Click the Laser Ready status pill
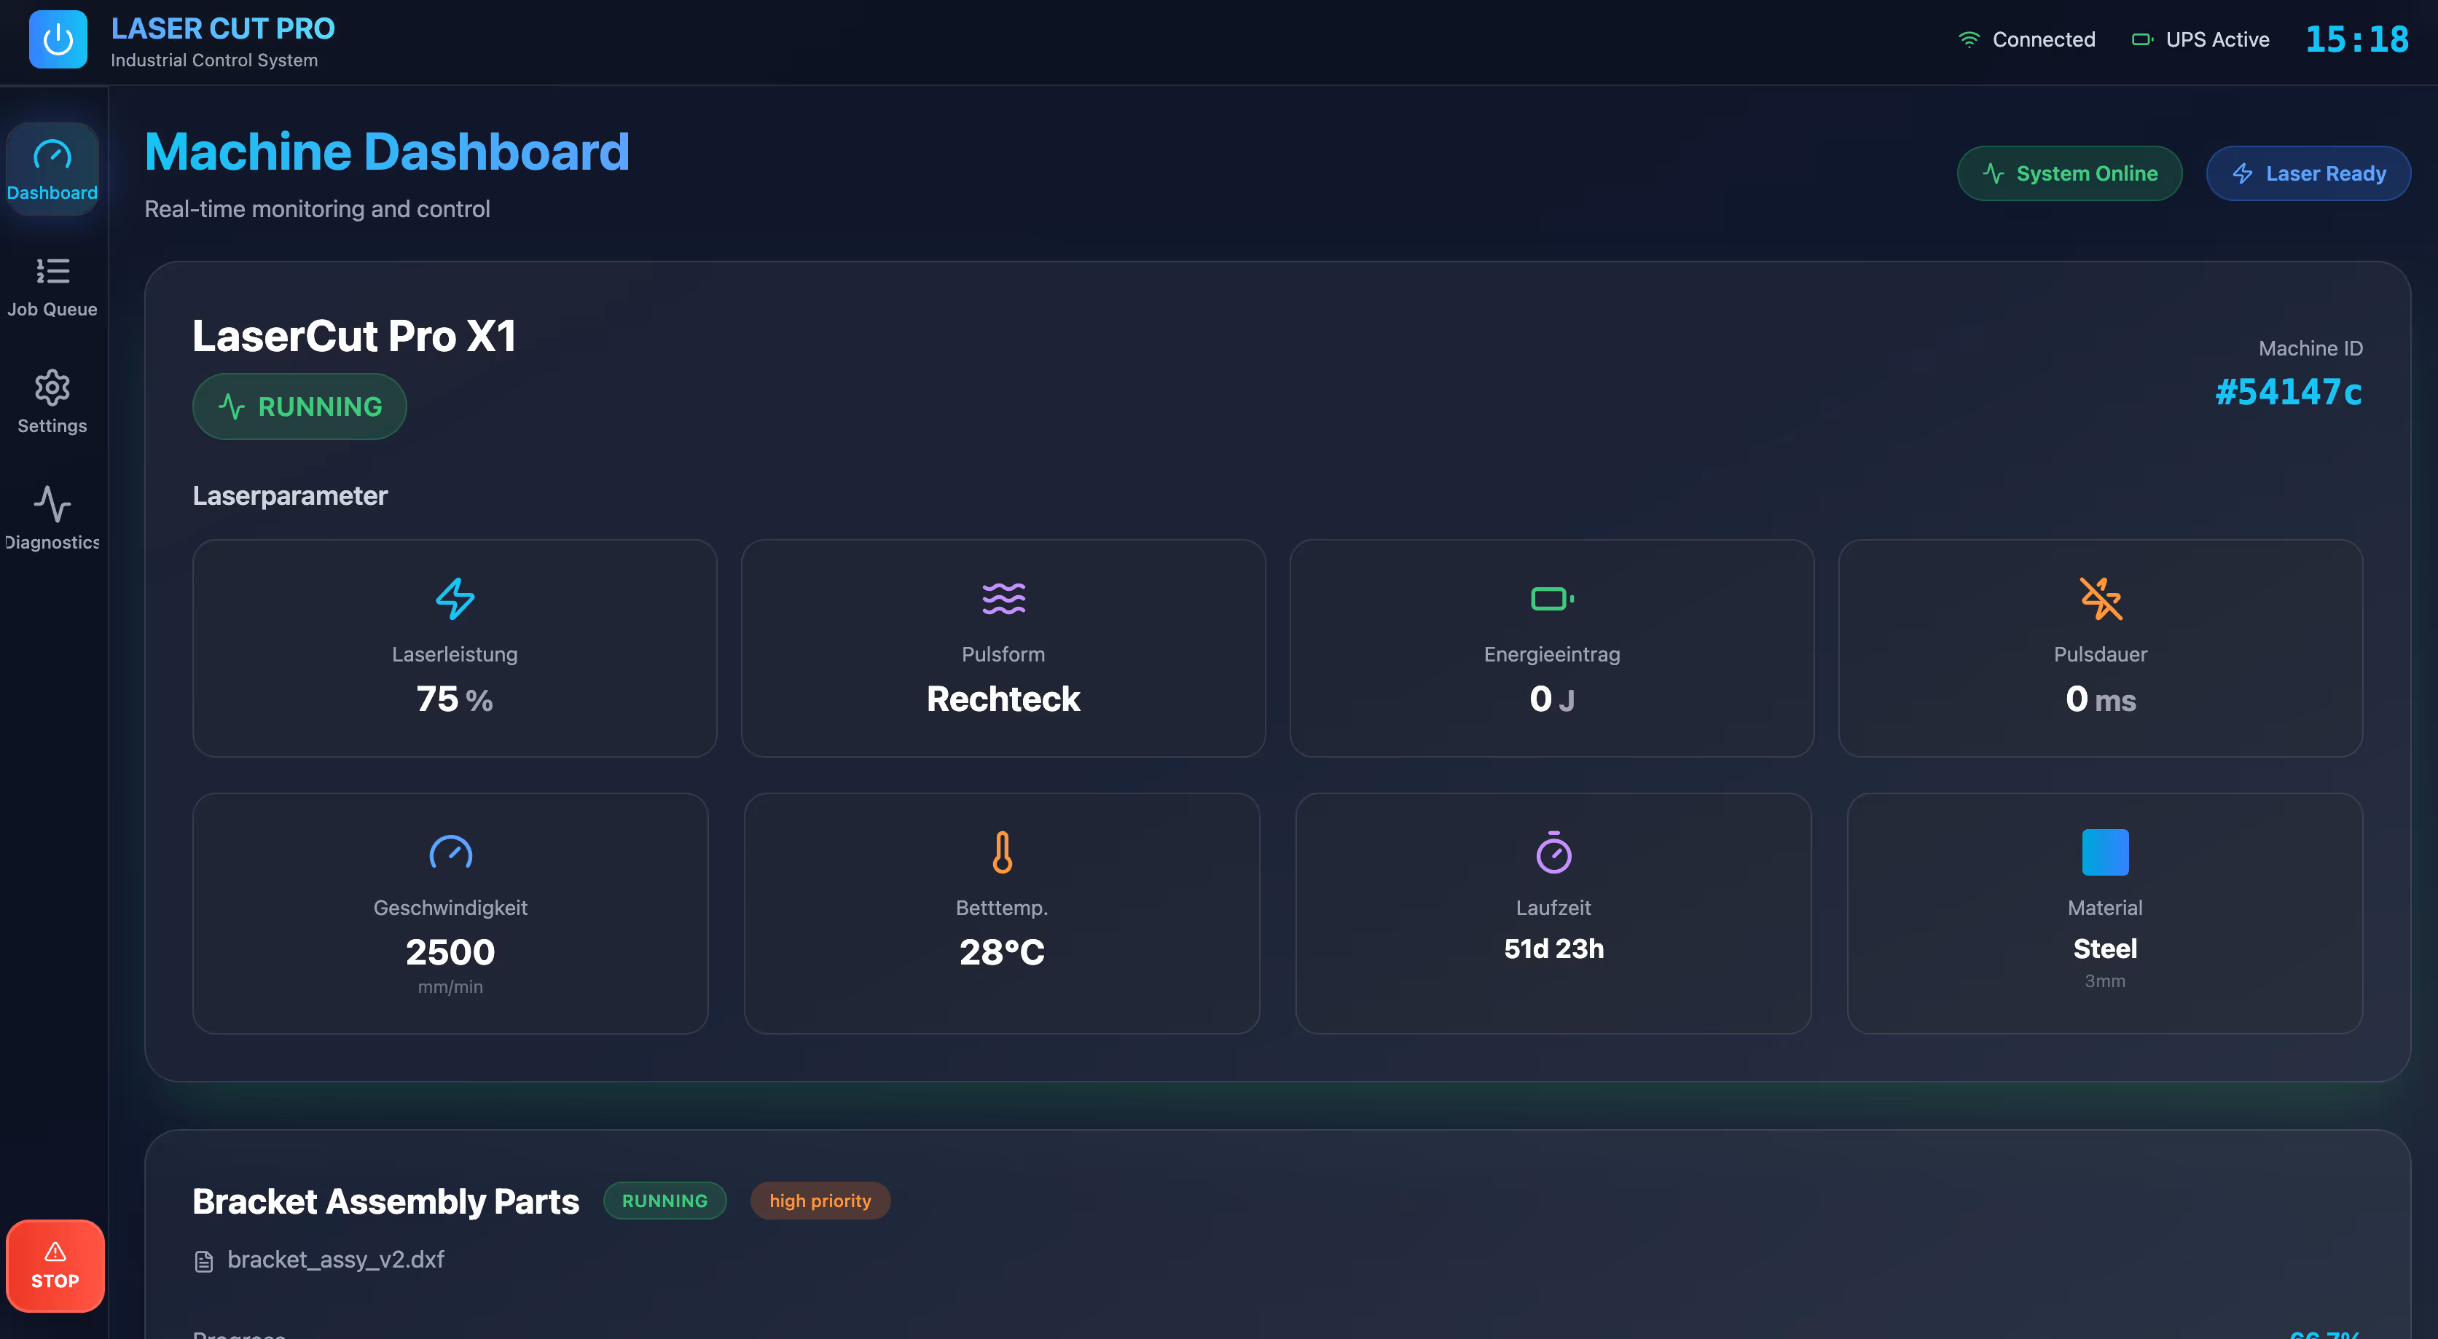Screen dimensions: 2438x1339 tap(2308, 173)
